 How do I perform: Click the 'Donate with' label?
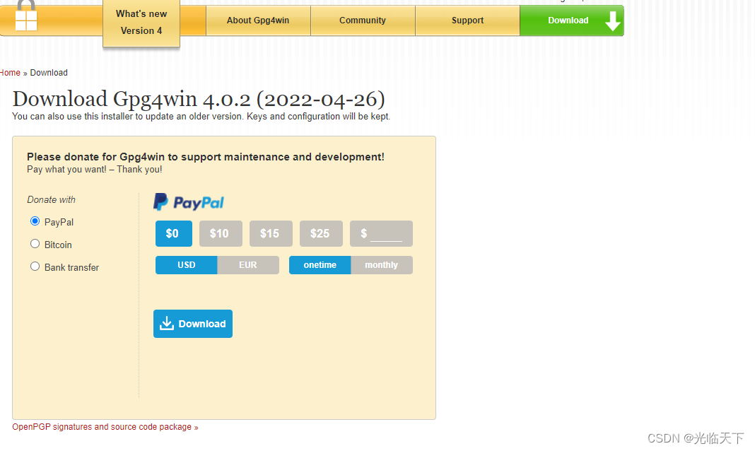click(x=51, y=200)
